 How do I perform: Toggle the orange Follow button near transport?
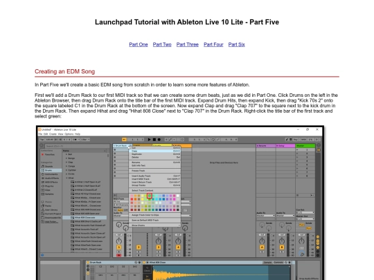tap(124, 140)
